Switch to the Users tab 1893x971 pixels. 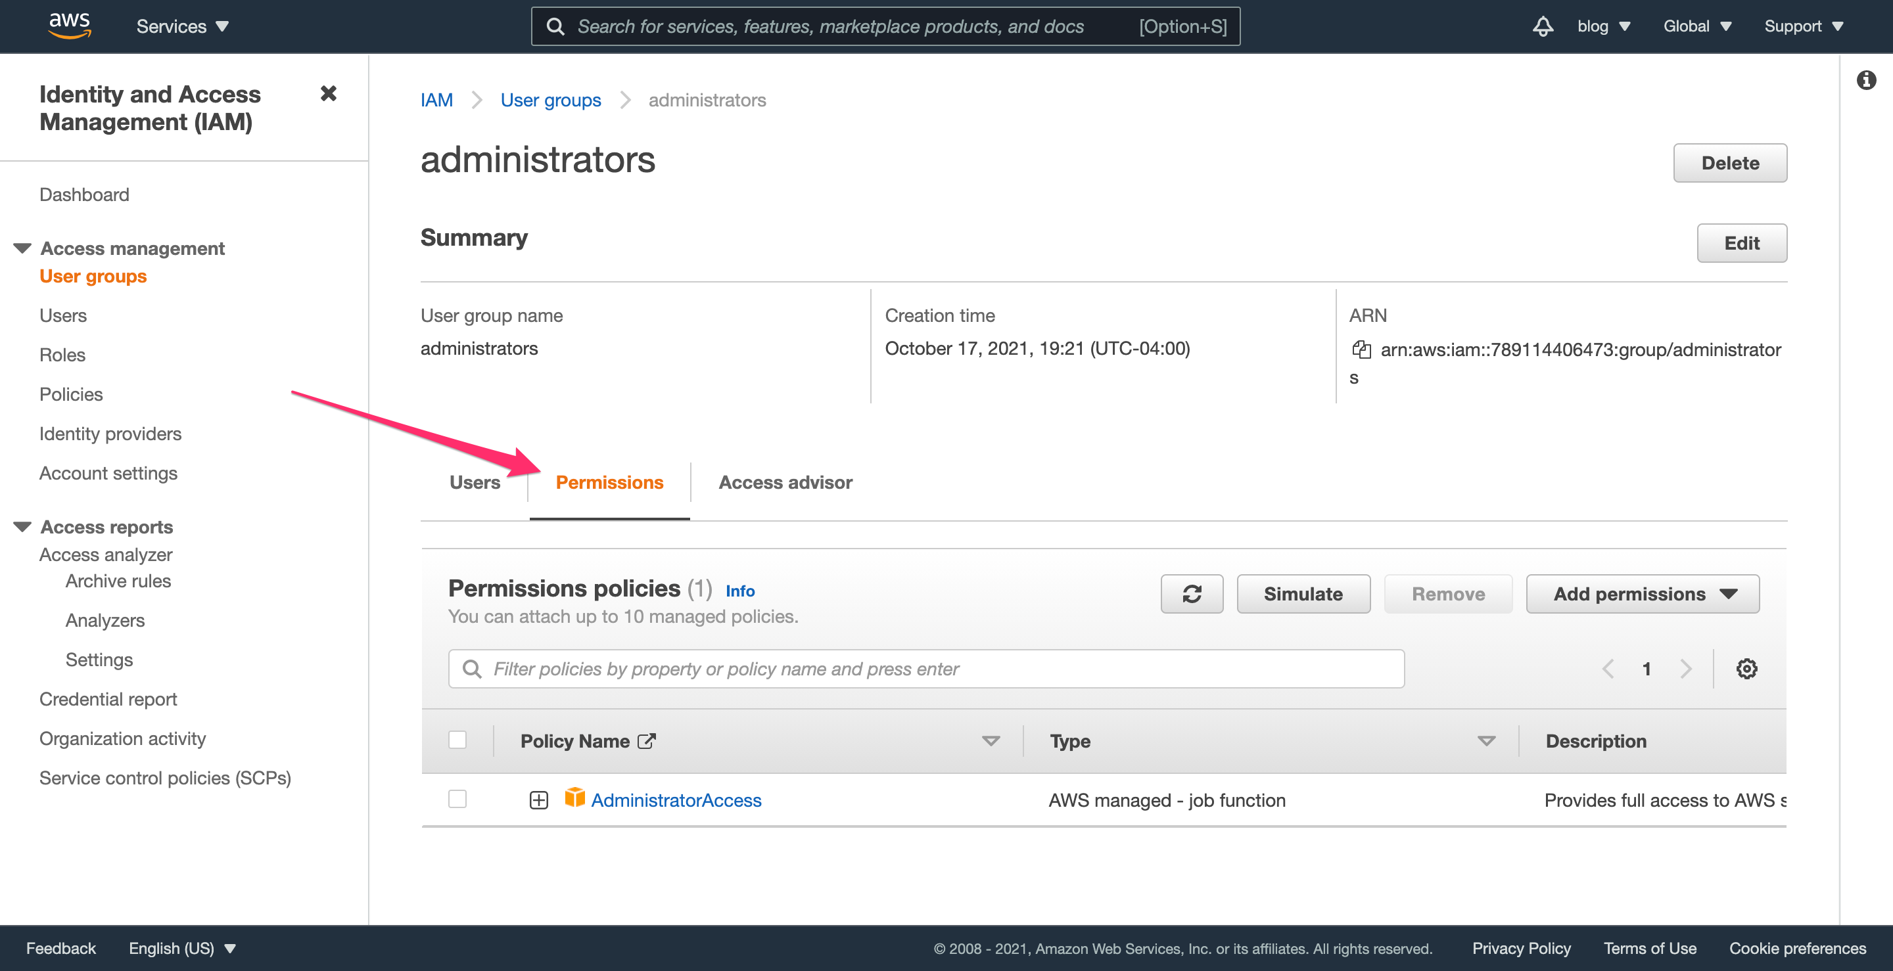475,482
